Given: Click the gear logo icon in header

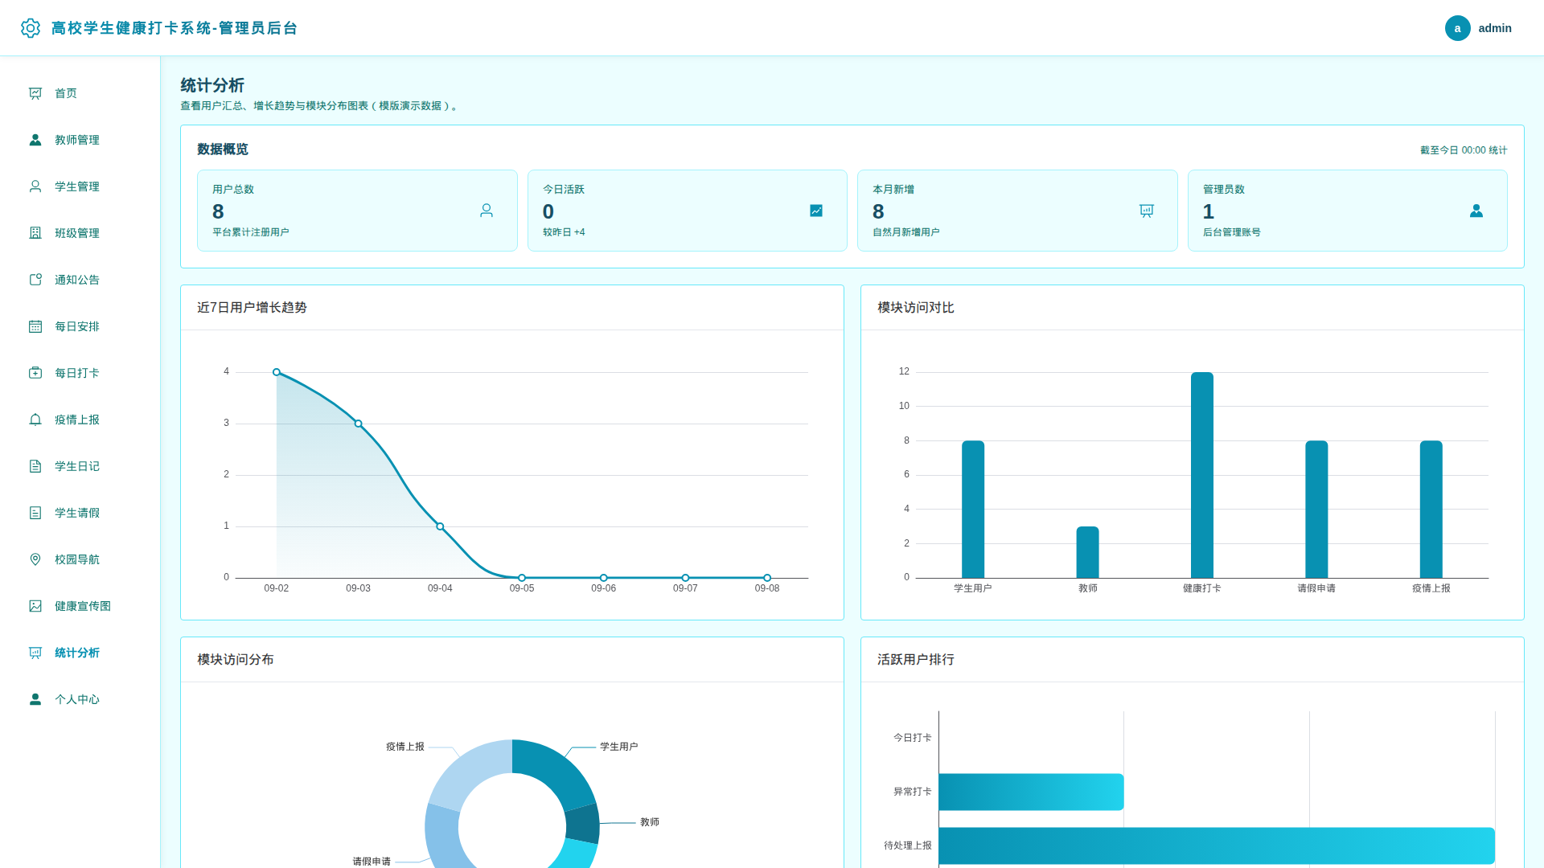Looking at the screenshot, I should 31,28.
